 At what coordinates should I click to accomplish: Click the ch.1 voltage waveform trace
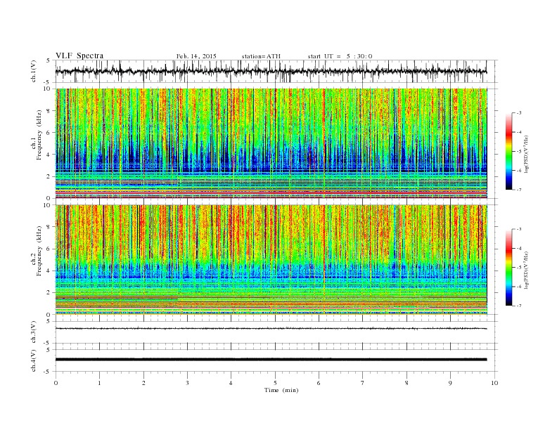[x=271, y=71]
